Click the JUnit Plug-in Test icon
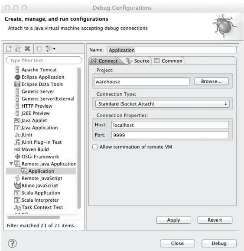Image resolution: width=244 pixels, height=251 pixels. [17, 142]
